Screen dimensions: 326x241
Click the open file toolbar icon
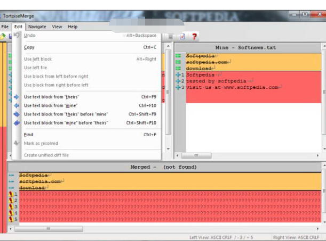pos(3,37)
